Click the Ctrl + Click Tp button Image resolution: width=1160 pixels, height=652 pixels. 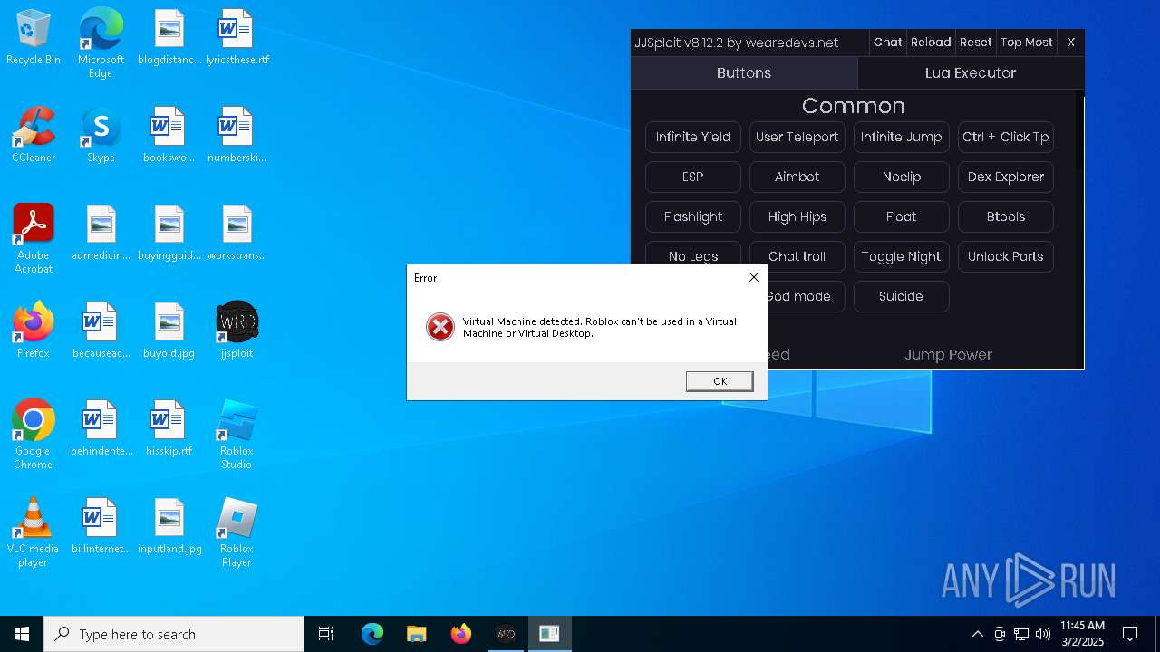pos(1006,137)
